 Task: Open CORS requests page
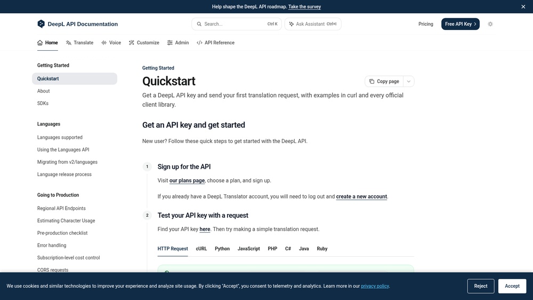(x=53, y=270)
